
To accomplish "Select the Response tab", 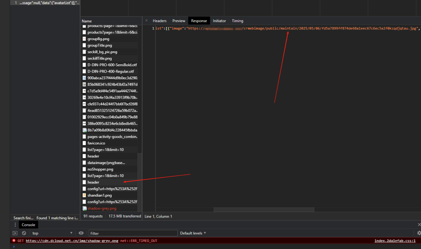I will (199, 21).
